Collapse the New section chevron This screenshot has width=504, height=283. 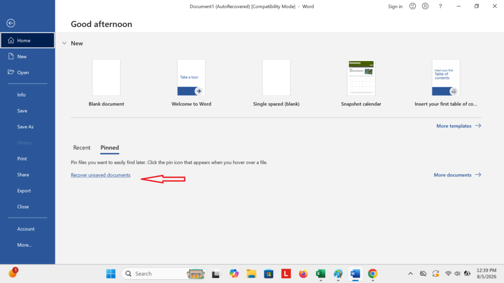click(x=64, y=43)
